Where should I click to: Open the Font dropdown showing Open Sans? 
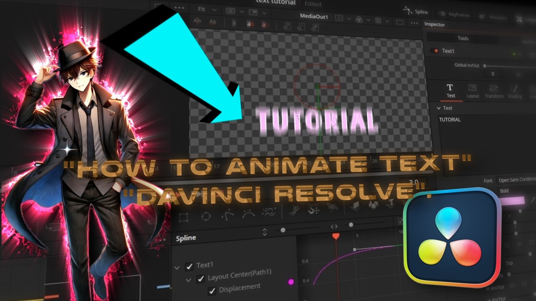coord(515,181)
